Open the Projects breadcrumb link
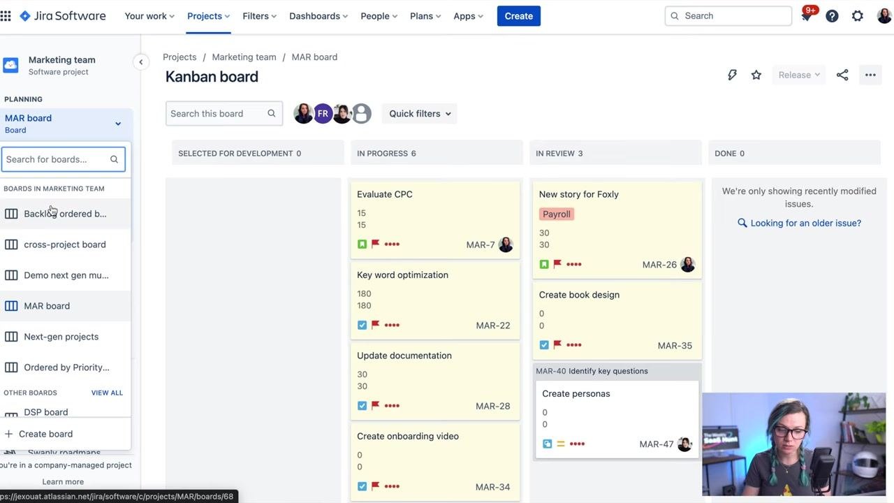The height and width of the screenshot is (503, 894). [x=179, y=57]
